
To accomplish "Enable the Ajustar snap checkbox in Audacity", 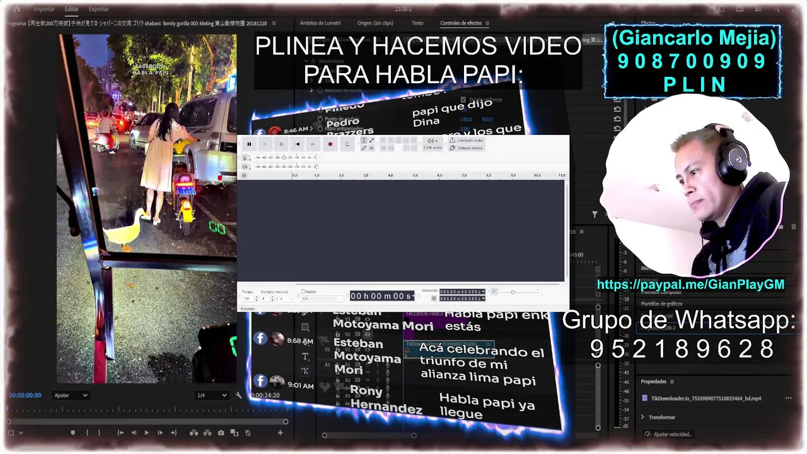I will (303, 291).
